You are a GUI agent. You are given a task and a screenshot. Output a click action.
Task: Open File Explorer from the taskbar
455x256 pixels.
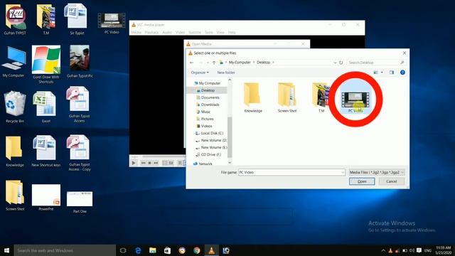[153, 250]
